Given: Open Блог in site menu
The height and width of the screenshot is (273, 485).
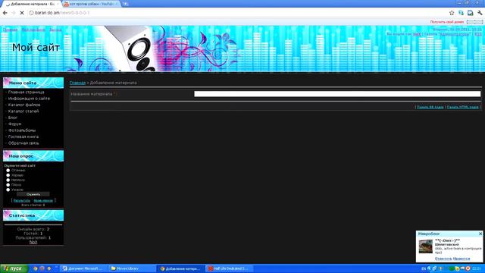Looking at the screenshot, I should click(13, 118).
